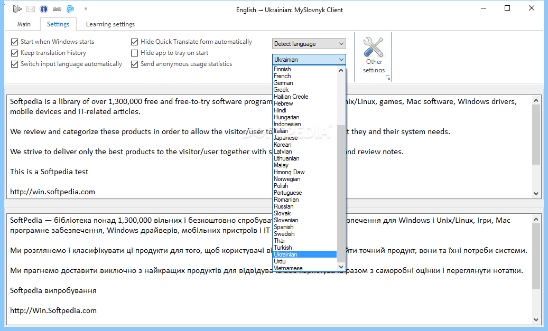Select Portuguese language

(x=304, y=193)
